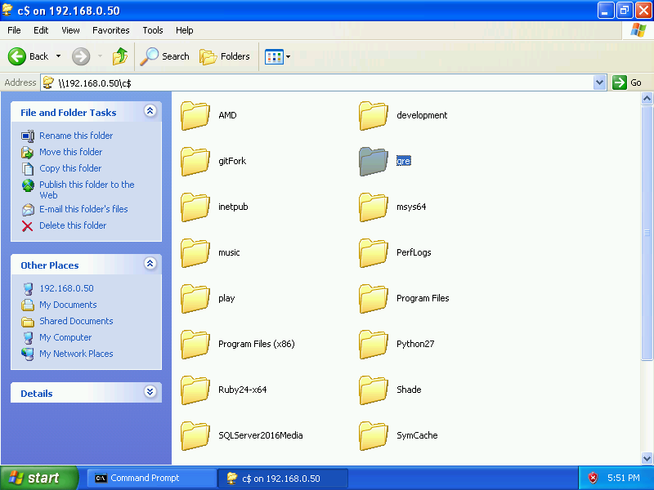This screenshot has width=654, height=490.
Task: Open the Back history dropdown arrow
Action: (58, 56)
